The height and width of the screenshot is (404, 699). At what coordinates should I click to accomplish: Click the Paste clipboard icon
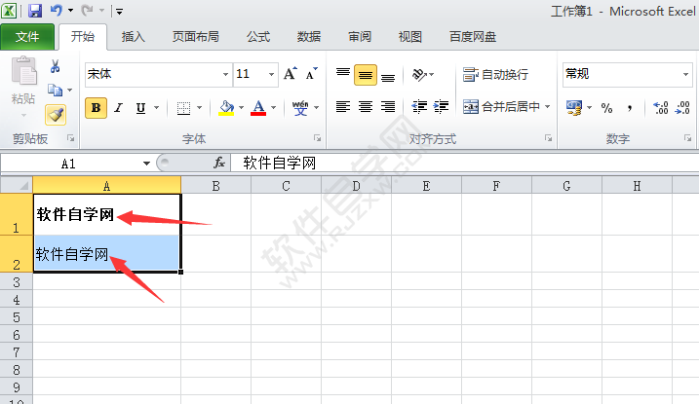click(24, 71)
